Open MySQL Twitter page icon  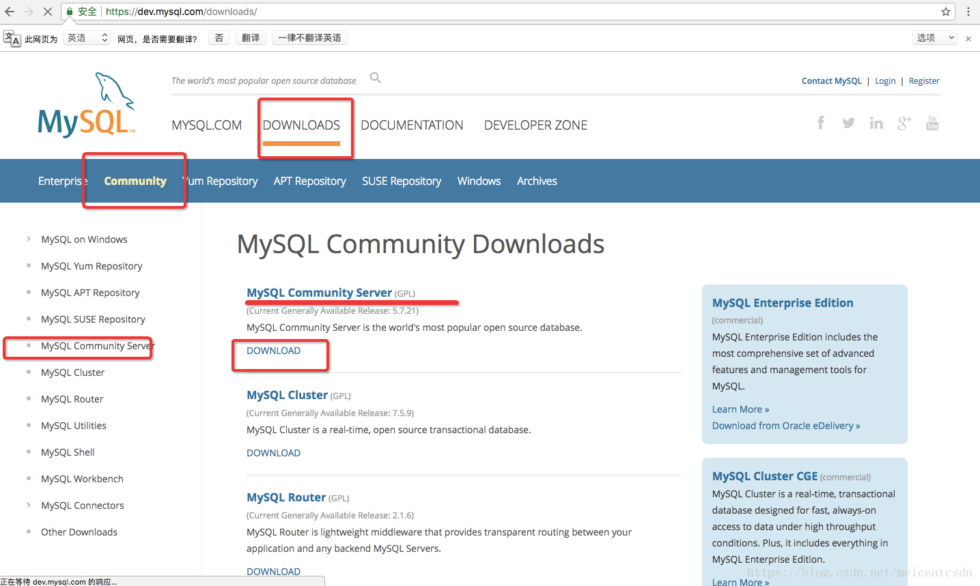pyautogui.click(x=848, y=123)
